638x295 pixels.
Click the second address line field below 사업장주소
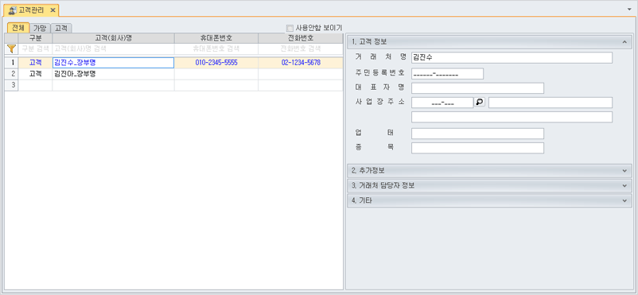click(512, 117)
